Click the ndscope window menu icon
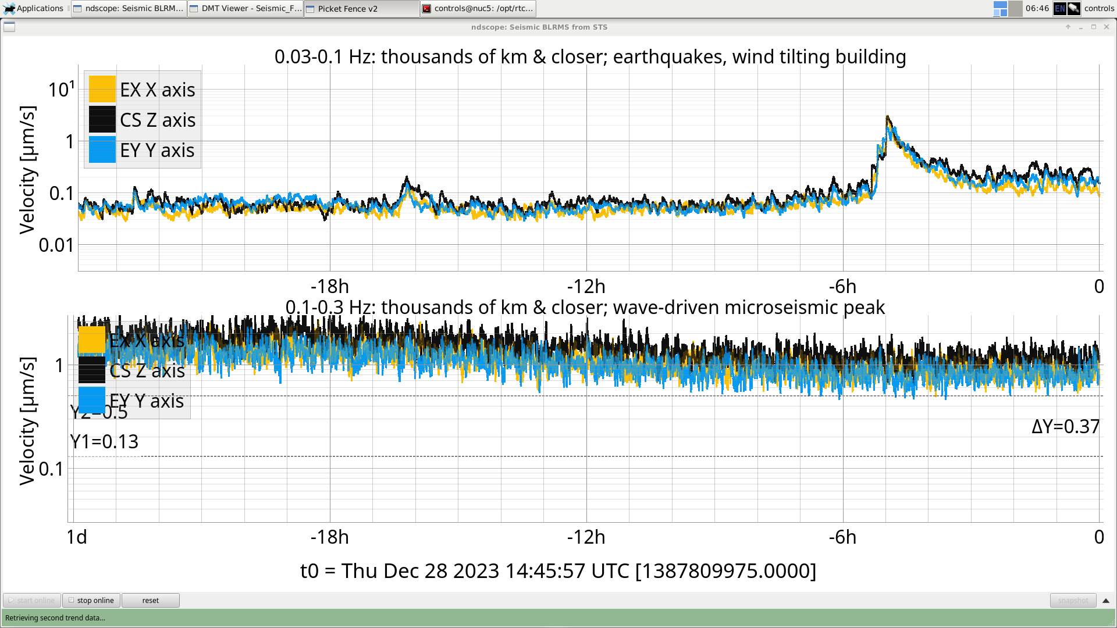Image resolution: width=1117 pixels, height=628 pixels. tap(9, 27)
